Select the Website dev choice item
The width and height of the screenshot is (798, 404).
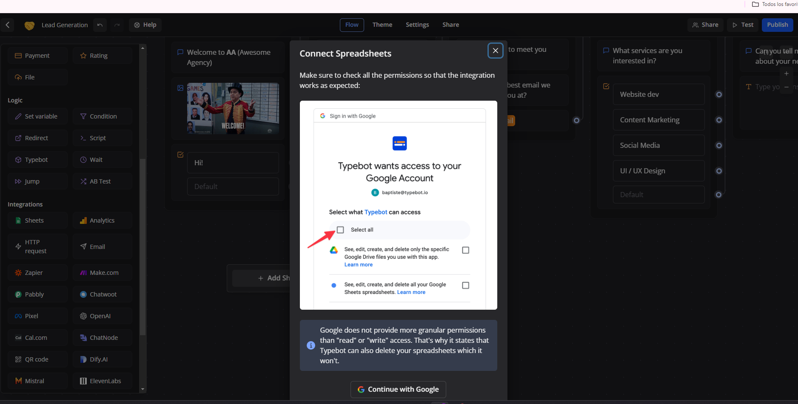click(x=658, y=94)
